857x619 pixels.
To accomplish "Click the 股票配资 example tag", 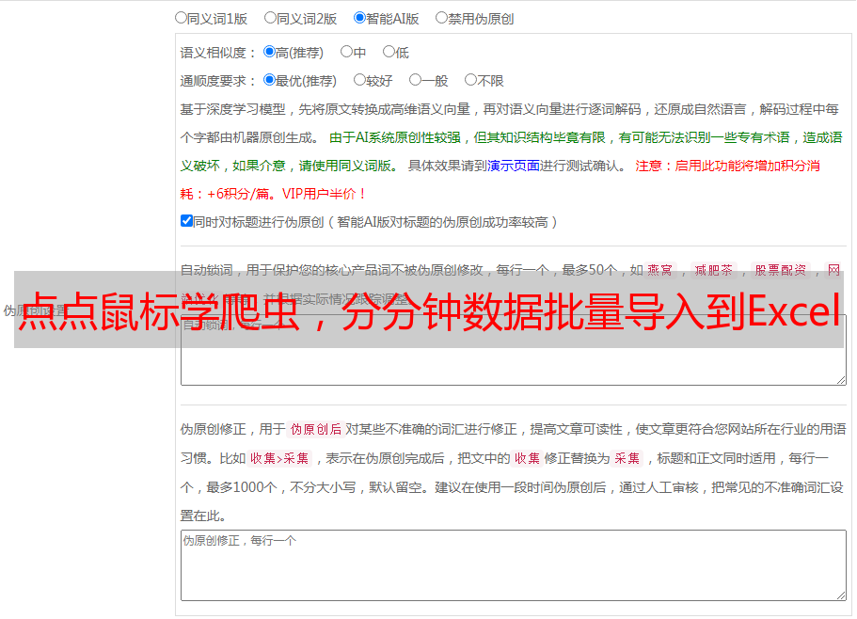I will pyautogui.click(x=781, y=270).
